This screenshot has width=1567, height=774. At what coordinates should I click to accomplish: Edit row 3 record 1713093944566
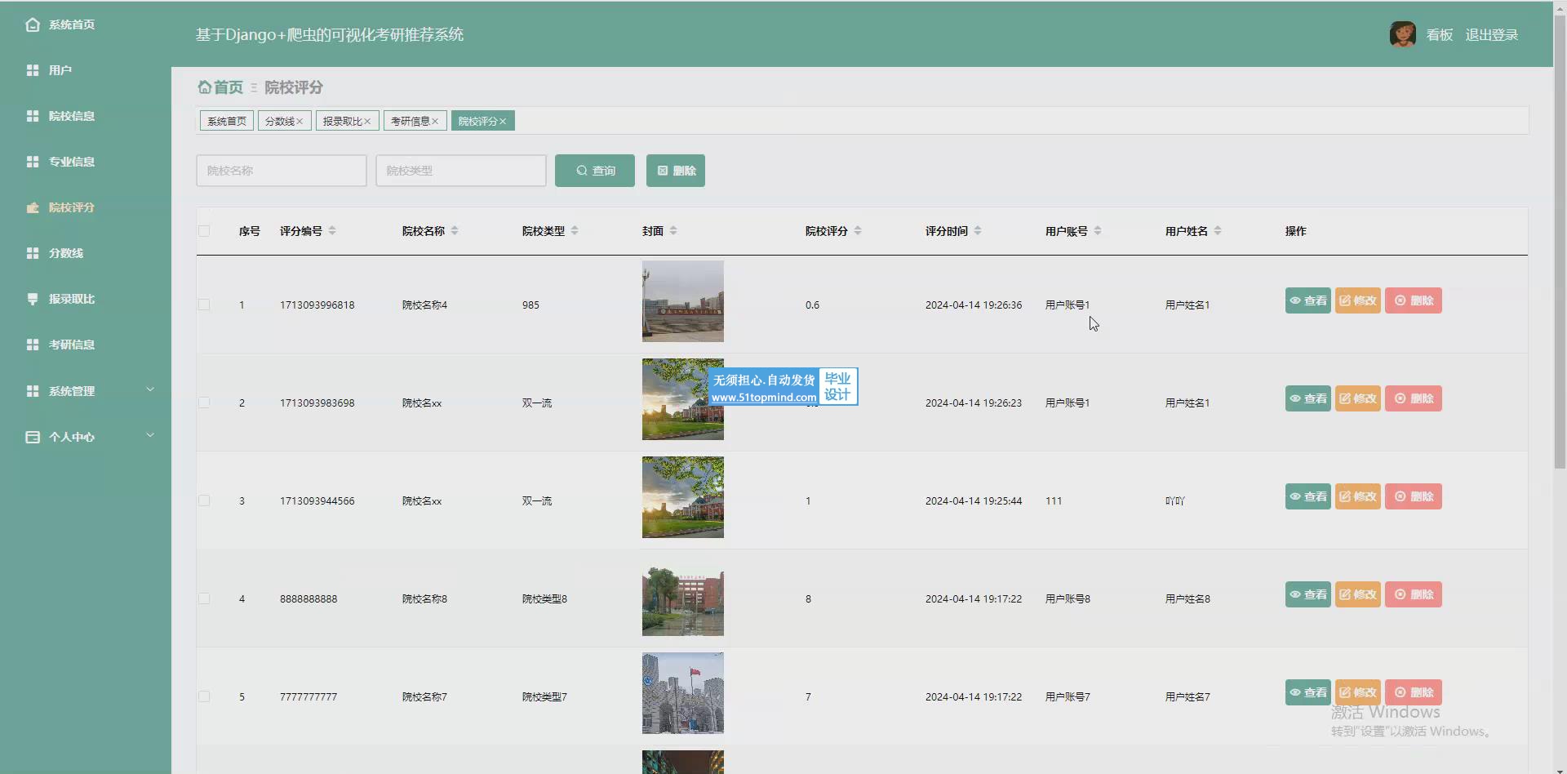1358,496
